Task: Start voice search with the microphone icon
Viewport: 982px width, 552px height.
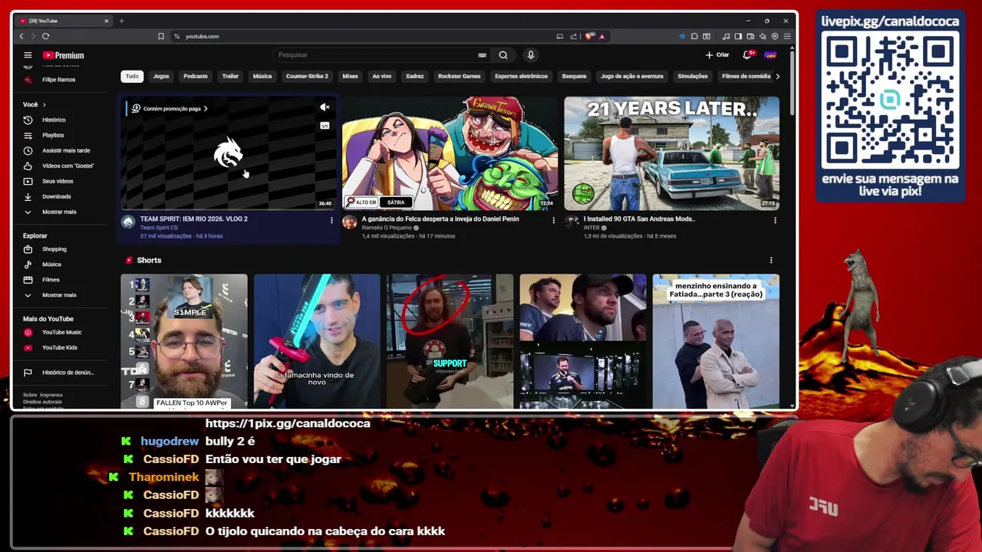Action: (530, 55)
